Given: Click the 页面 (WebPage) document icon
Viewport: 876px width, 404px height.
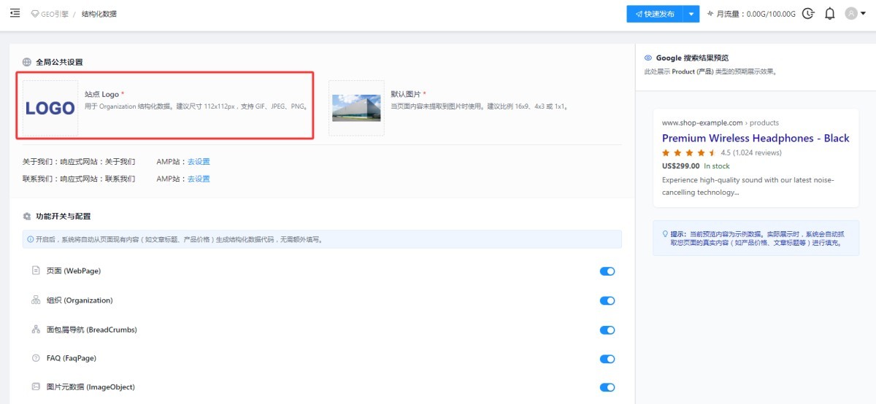Looking at the screenshot, I should click(36, 271).
